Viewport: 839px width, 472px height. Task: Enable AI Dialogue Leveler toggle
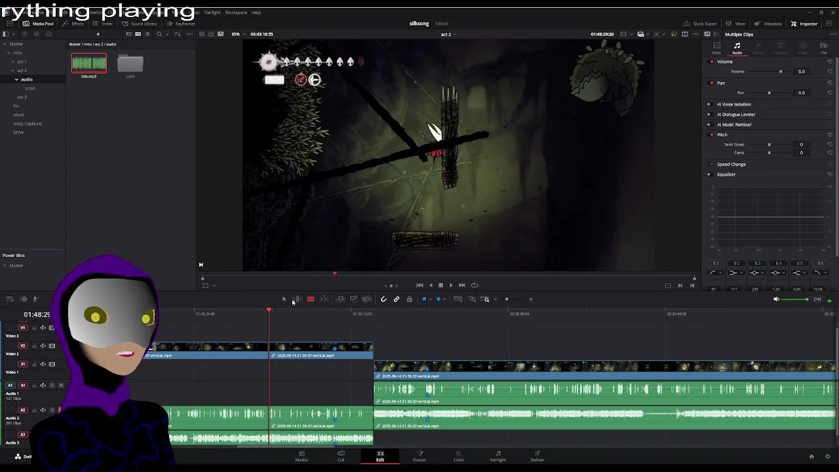(709, 114)
